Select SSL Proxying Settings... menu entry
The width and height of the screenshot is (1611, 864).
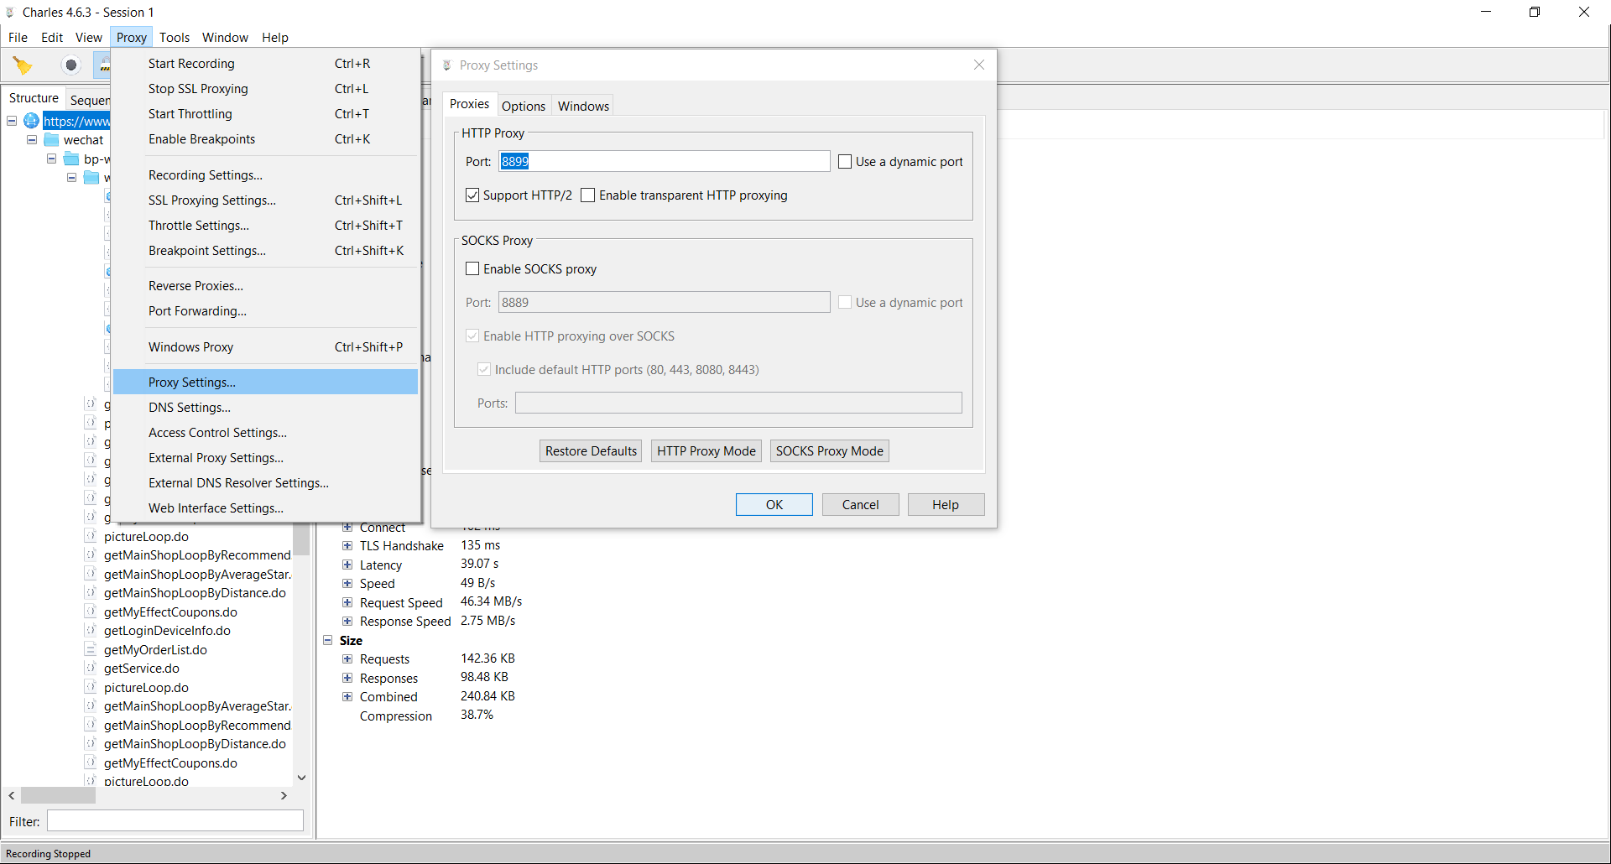[265, 200]
